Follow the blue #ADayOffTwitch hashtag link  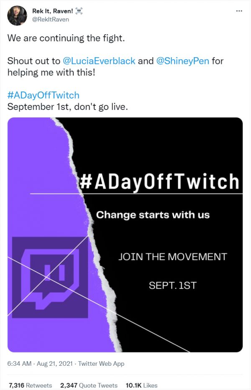tap(43, 95)
